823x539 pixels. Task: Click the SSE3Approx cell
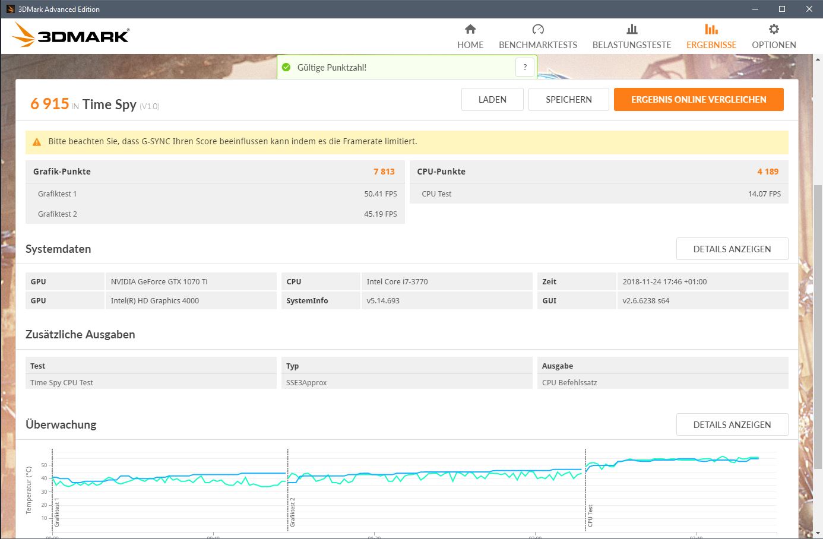tap(407, 383)
